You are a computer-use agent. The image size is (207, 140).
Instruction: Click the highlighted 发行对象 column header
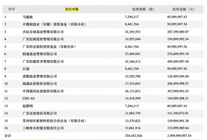pyautogui.click(x=72, y=9)
